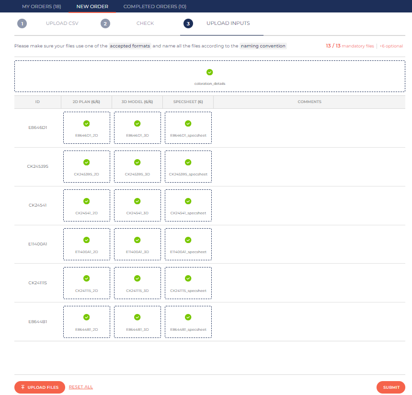Open the accepted formats link
Screen dimensions: 412x395
(x=130, y=46)
